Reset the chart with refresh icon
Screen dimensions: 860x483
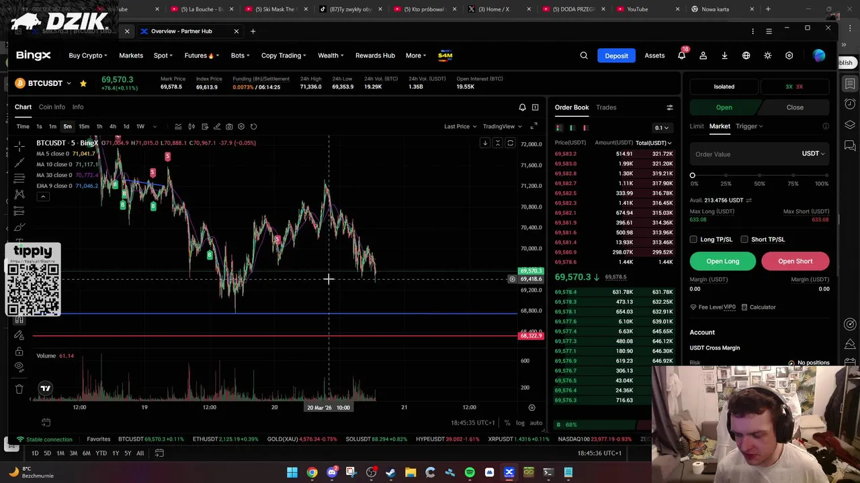[x=253, y=126]
